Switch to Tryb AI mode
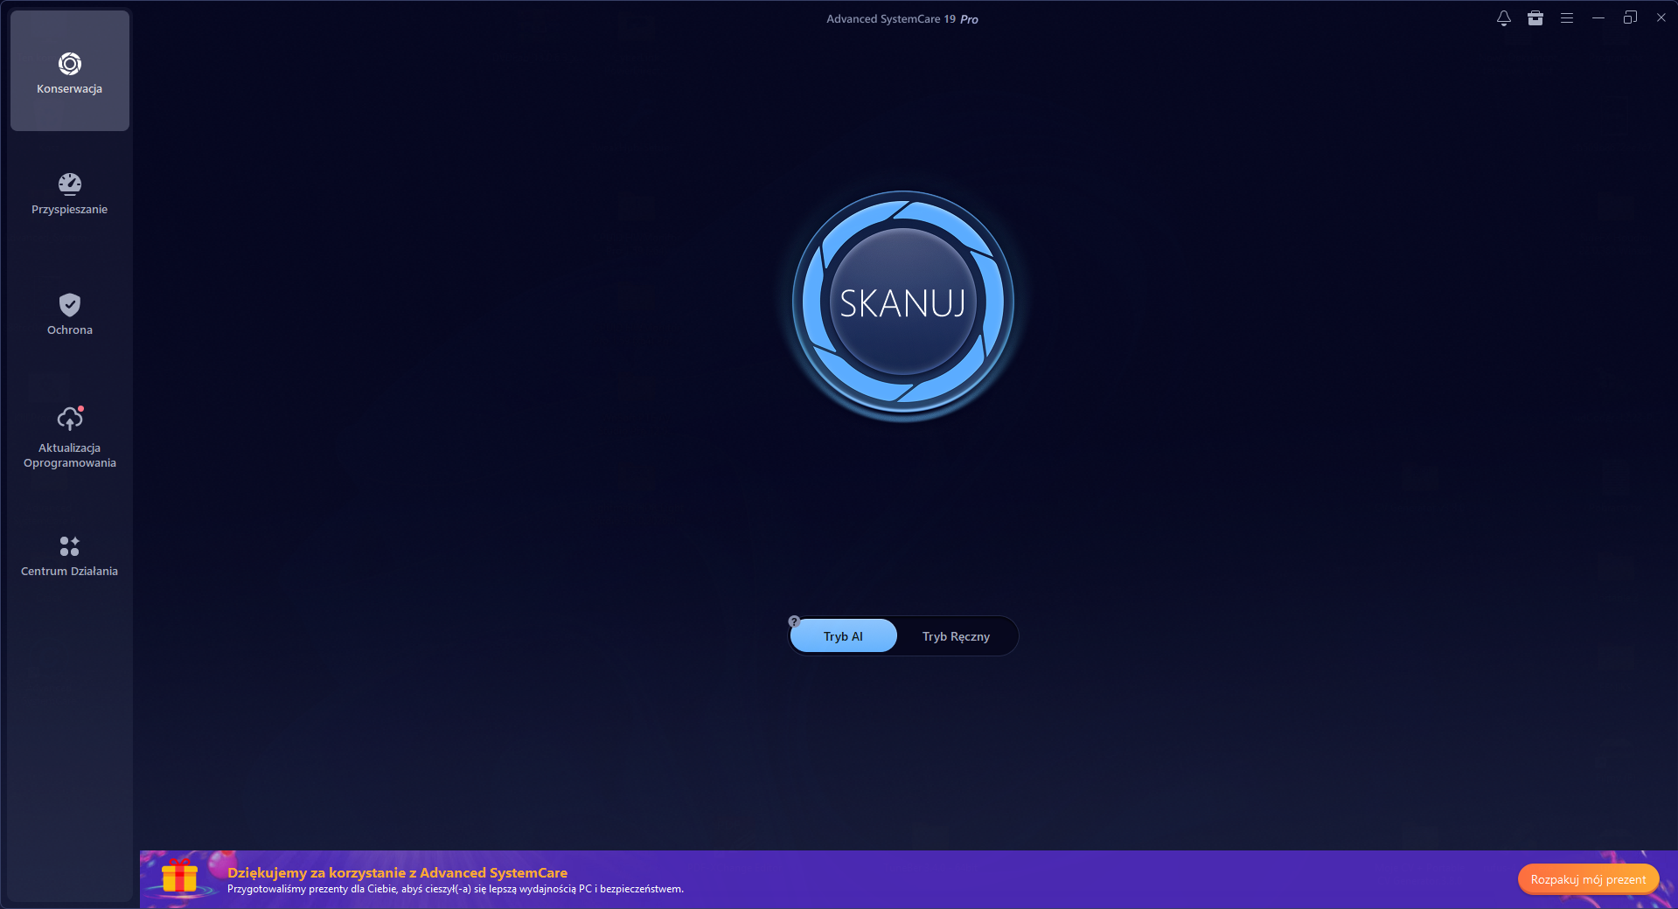The image size is (1678, 909). click(843, 636)
